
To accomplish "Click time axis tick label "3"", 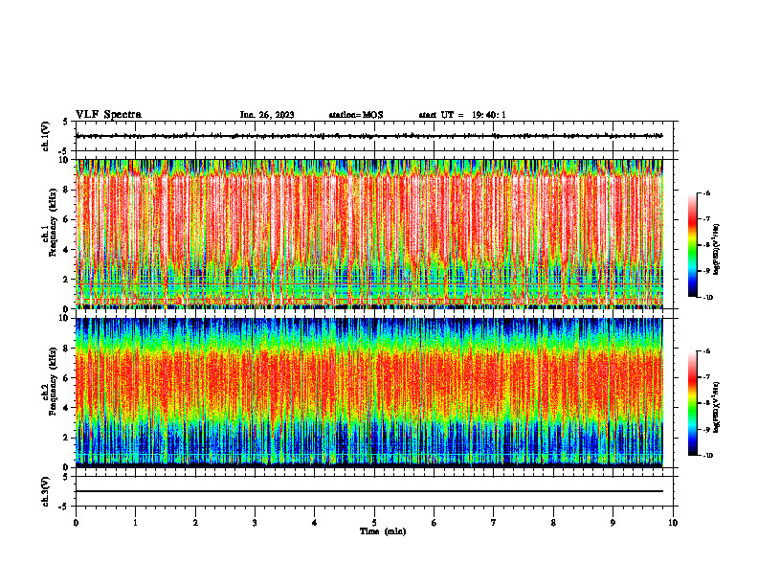I will (x=255, y=523).
